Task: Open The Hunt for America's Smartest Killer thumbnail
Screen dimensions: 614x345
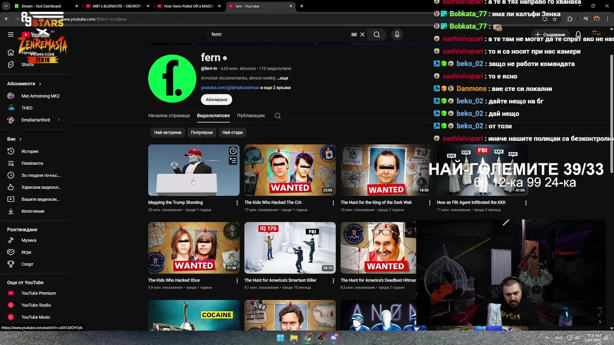Action: click(x=290, y=248)
